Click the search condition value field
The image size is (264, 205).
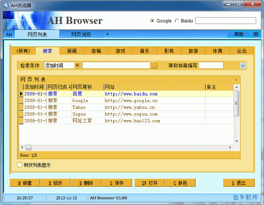[x=116, y=65]
